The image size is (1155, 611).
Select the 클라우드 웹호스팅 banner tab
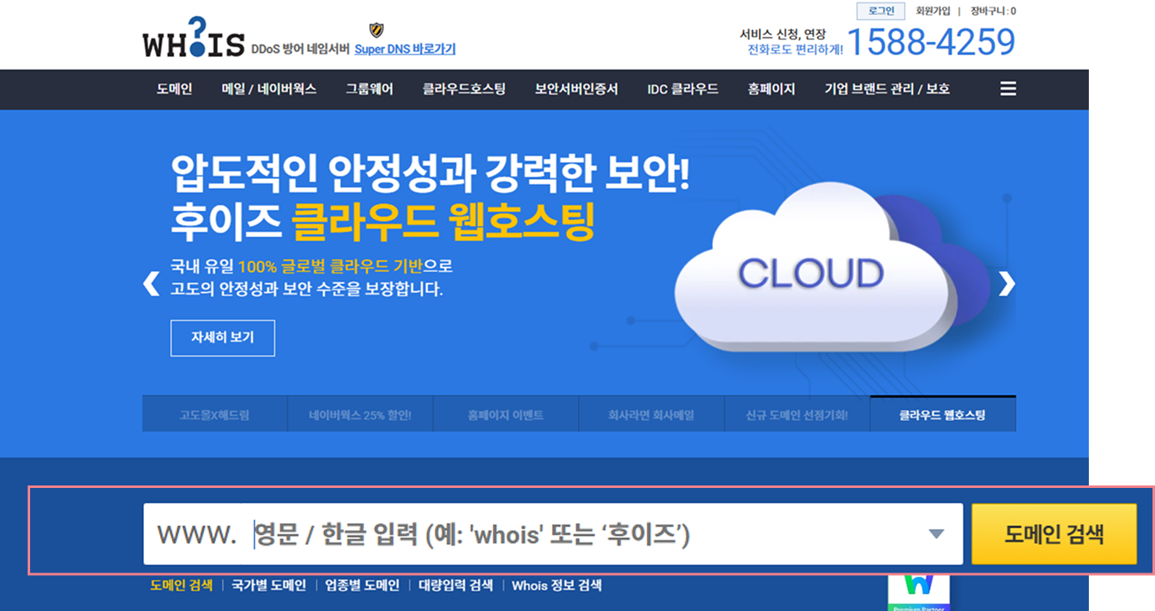pos(943,413)
